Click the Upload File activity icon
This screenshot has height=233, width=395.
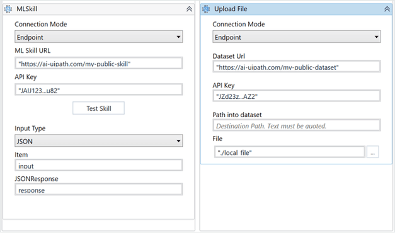206,9
